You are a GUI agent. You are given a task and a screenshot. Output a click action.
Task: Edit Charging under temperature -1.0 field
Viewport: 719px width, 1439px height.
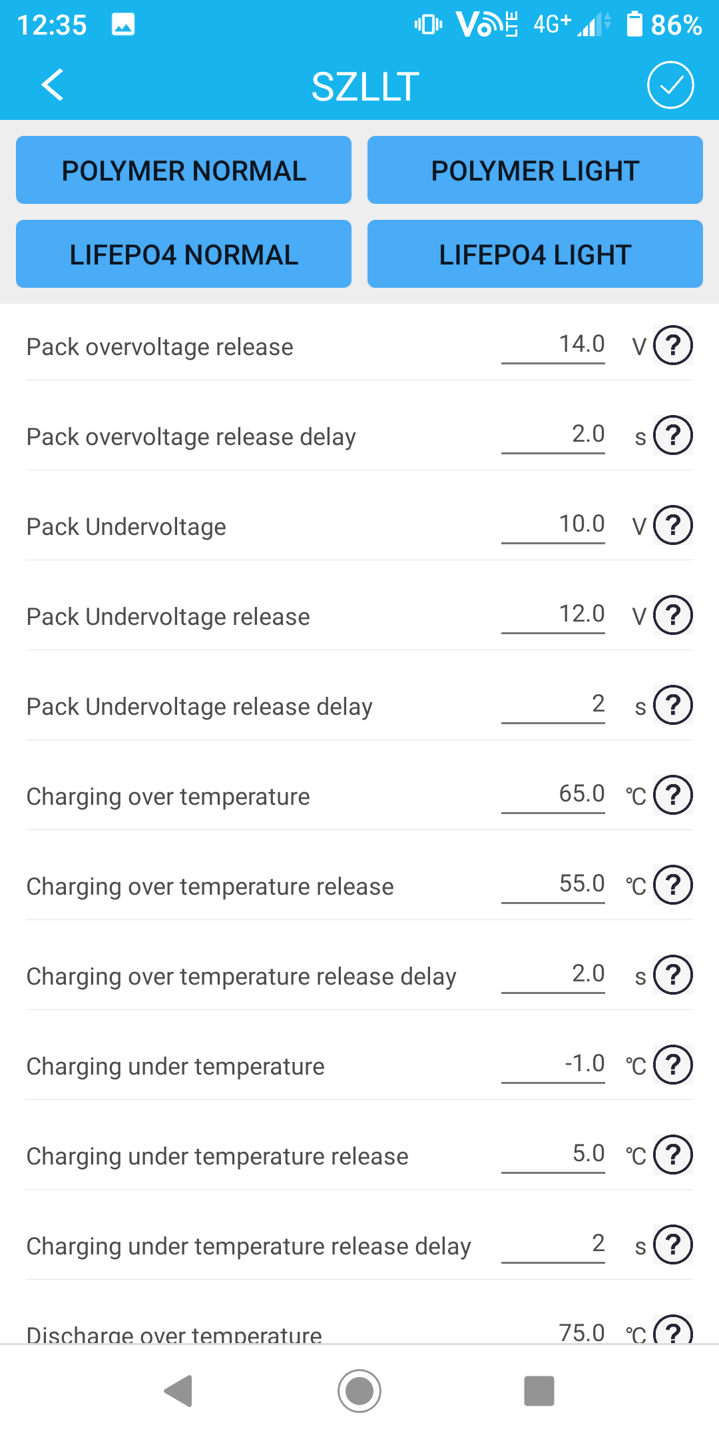coord(553,1065)
